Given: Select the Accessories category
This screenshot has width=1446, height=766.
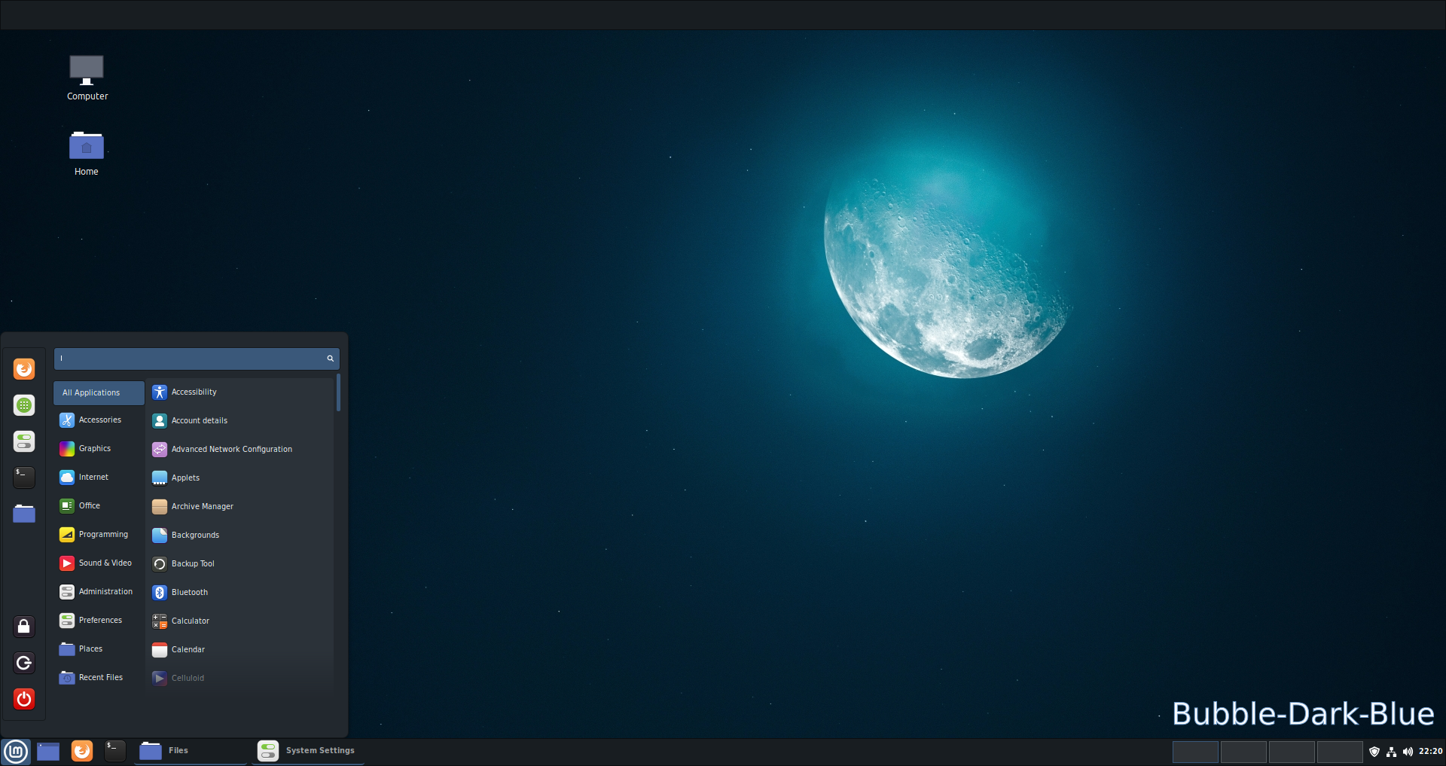Looking at the screenshot, I should click(99, 420).
